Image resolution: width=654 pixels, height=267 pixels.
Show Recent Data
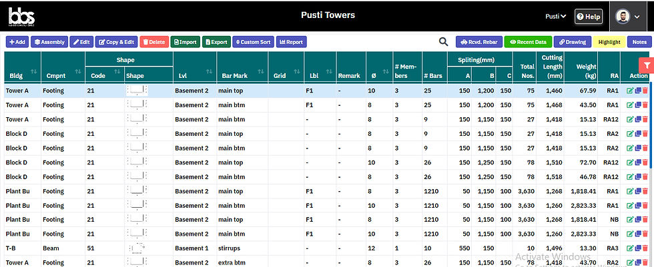[528, 42]
